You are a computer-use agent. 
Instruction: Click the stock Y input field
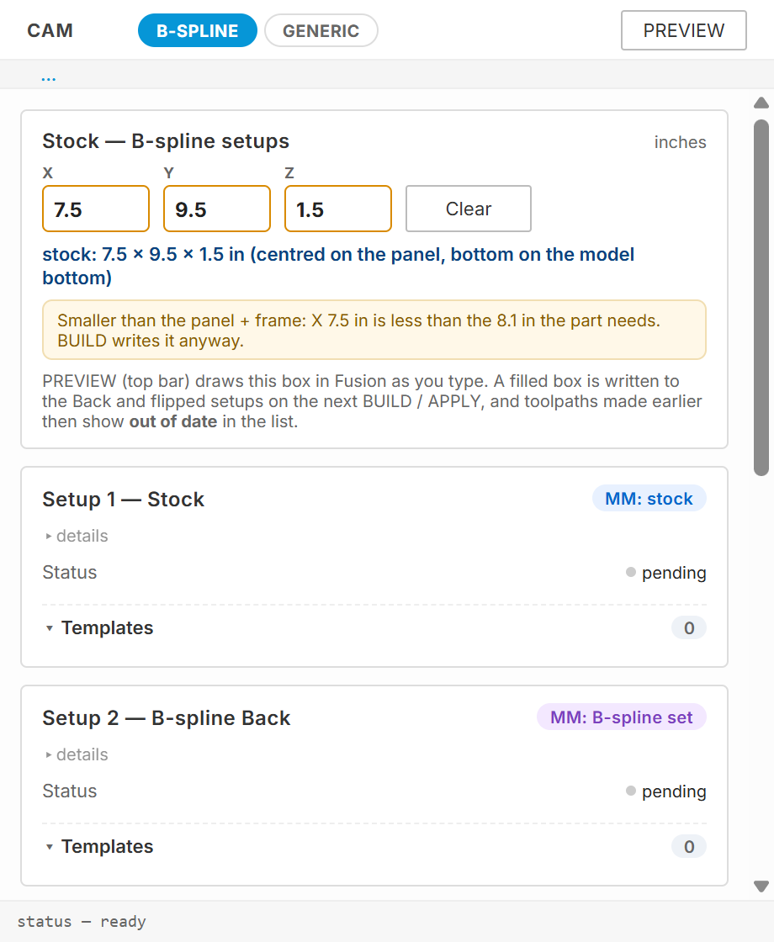(x=217, y=209)
